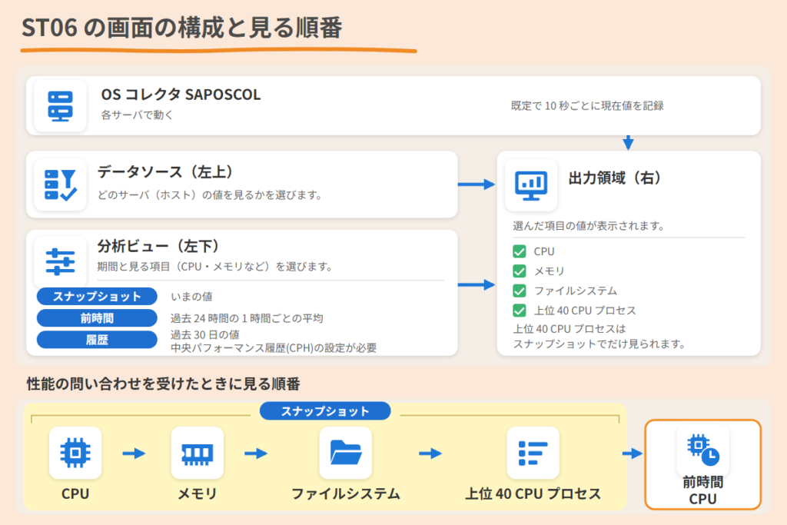787x525 pixels.
Task: Click the text OS コレクタ SAPOSCOL
Action: (181, 95)
